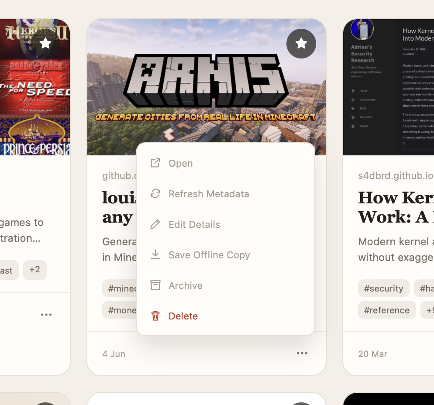Image resolution: width=434 pixels, height=405 pixels.
Task: Choose Archive from the context menu
Action: coord(226,285)
